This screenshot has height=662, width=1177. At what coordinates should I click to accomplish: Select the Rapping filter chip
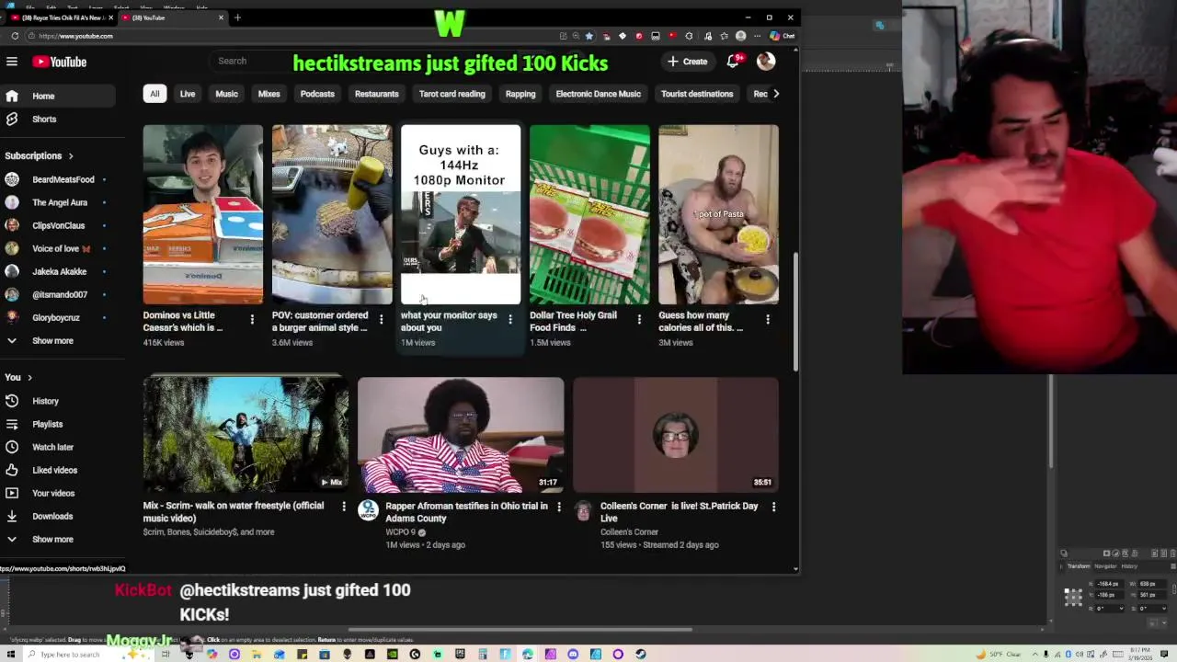[520, 94]
